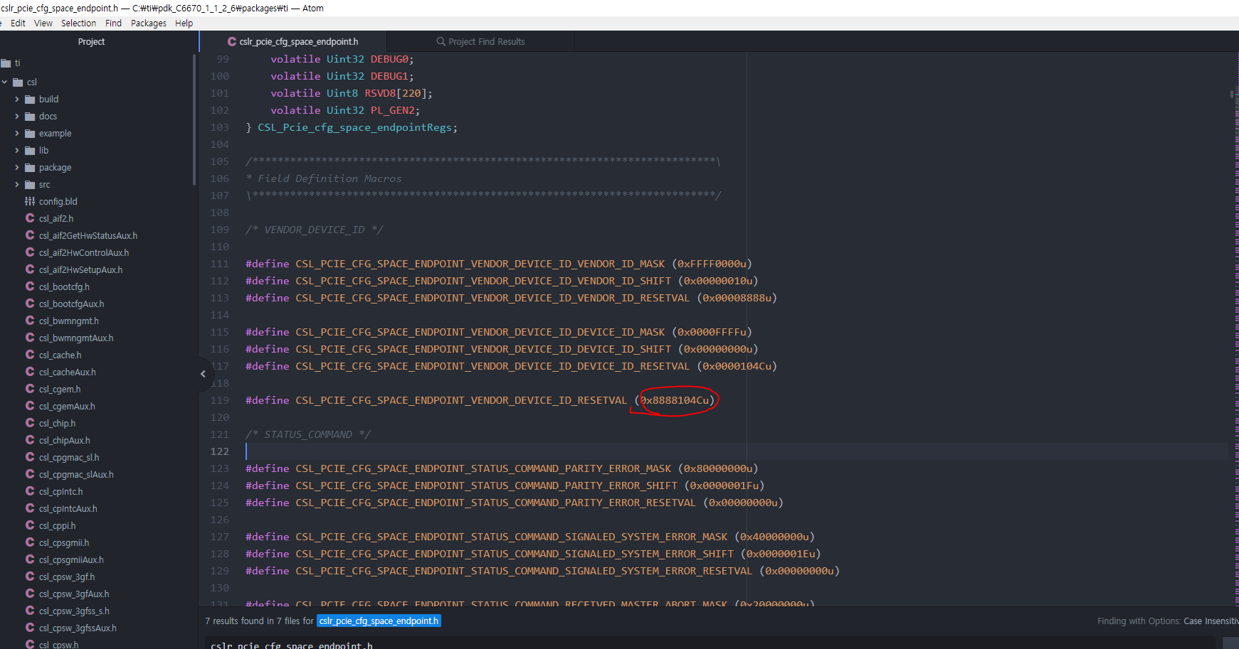Collapse the Project panel with the arrow toggle
The height and width of the screenshot is (649, 1239).
pyautogui.click(x=203, y=374)
